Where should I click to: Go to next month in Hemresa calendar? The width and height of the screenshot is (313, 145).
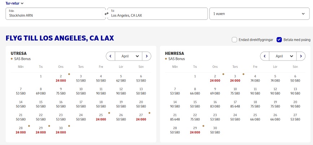click(x=301, y=56)
